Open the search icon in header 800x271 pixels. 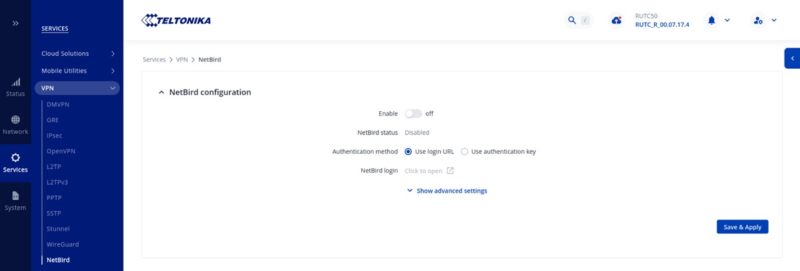(x=572, y=20)
